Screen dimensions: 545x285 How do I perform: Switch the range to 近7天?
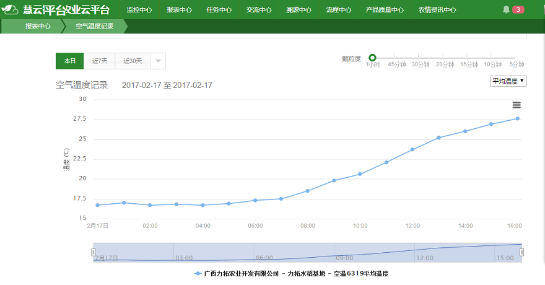click(x=100, y=61)
